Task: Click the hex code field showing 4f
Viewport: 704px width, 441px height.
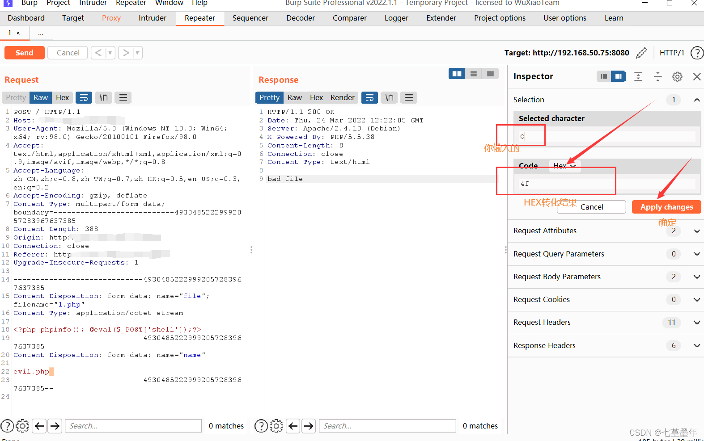Action: click(x=607, y=184)
